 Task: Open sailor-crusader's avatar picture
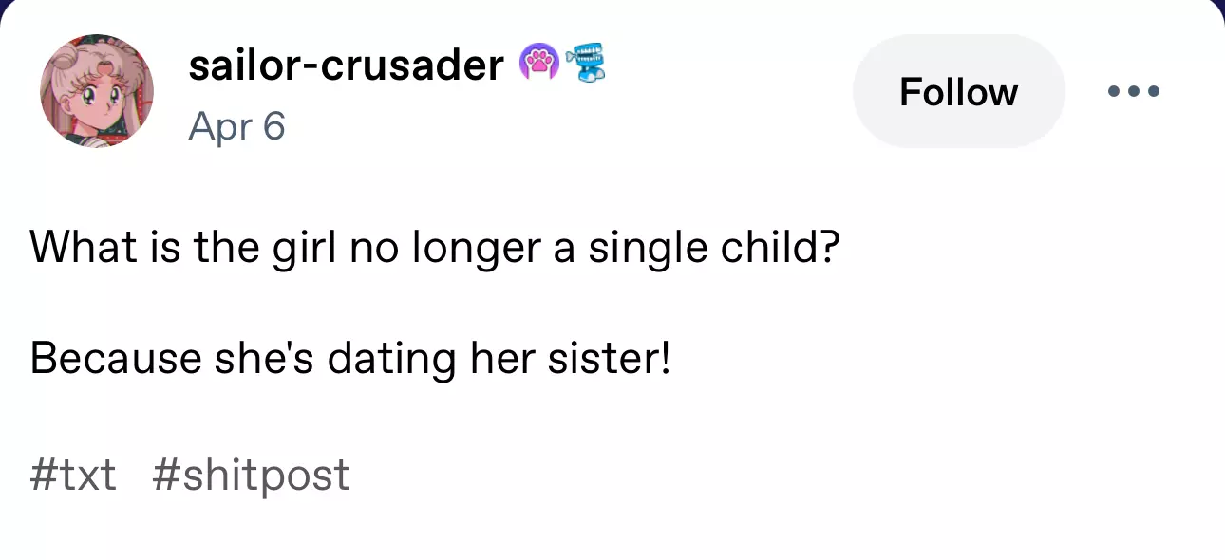(x=97, y=91)
